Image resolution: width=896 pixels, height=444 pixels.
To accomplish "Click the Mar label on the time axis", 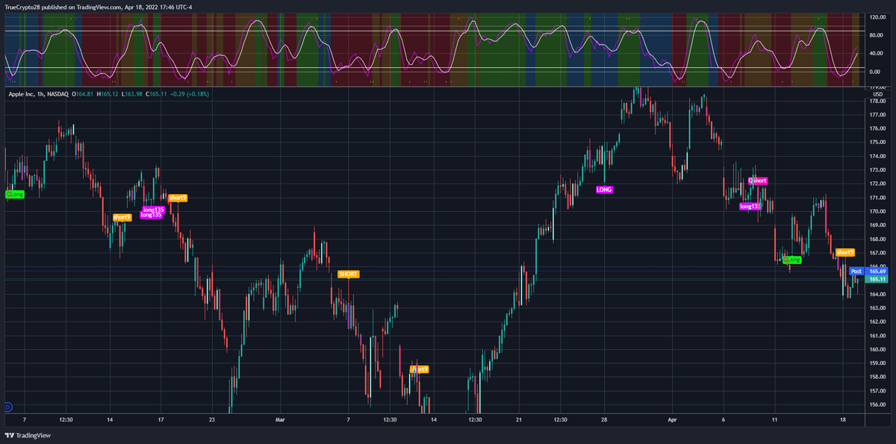I will click(280, 419).
